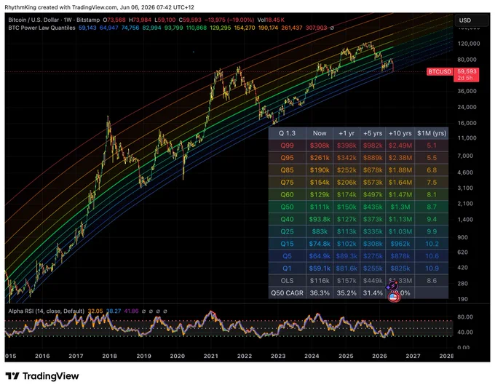Select the Q50 row label

click(287, 207)
